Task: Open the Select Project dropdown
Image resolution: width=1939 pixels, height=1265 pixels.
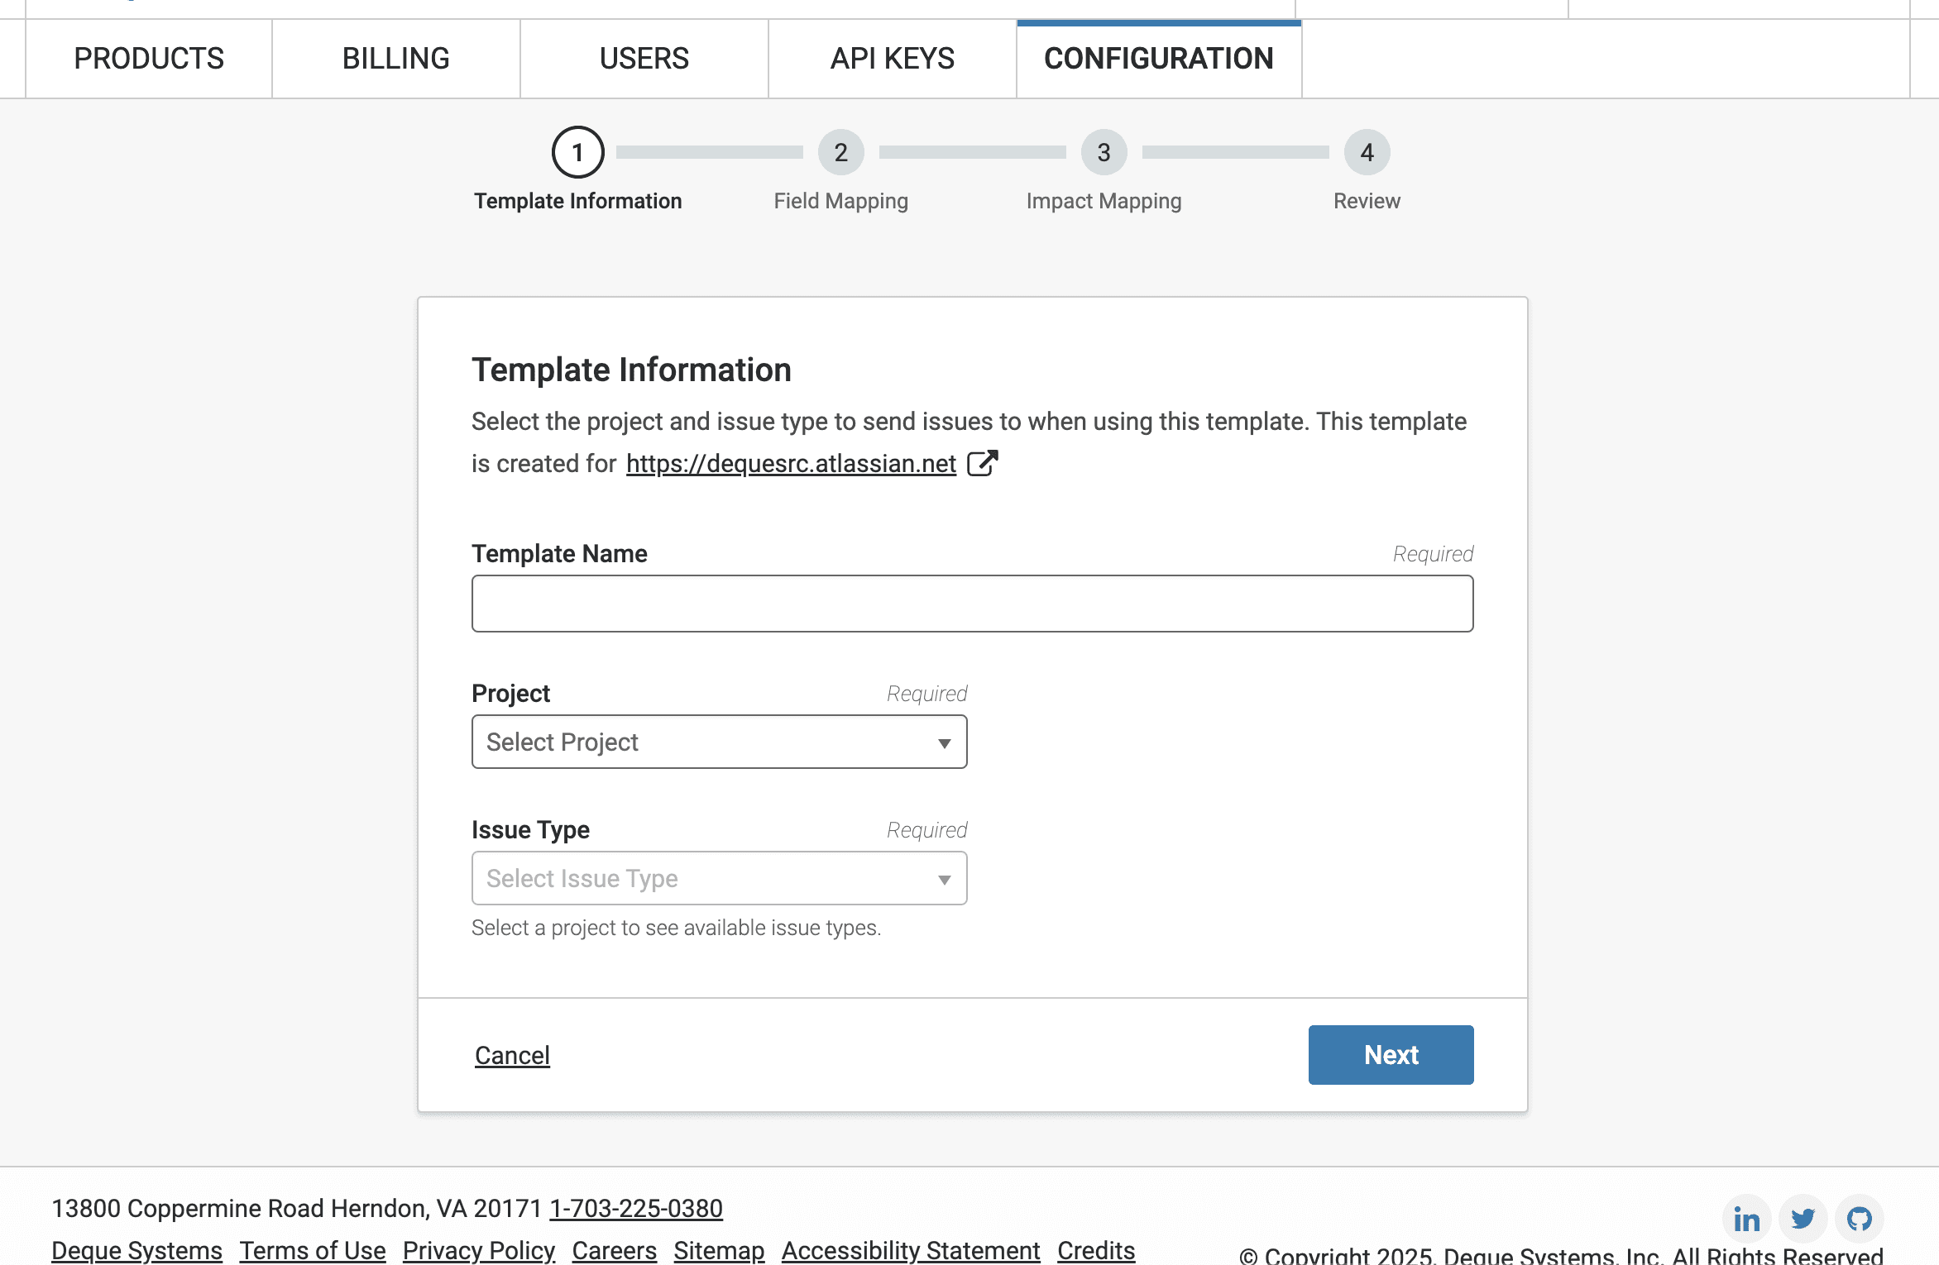Action: 719,742
